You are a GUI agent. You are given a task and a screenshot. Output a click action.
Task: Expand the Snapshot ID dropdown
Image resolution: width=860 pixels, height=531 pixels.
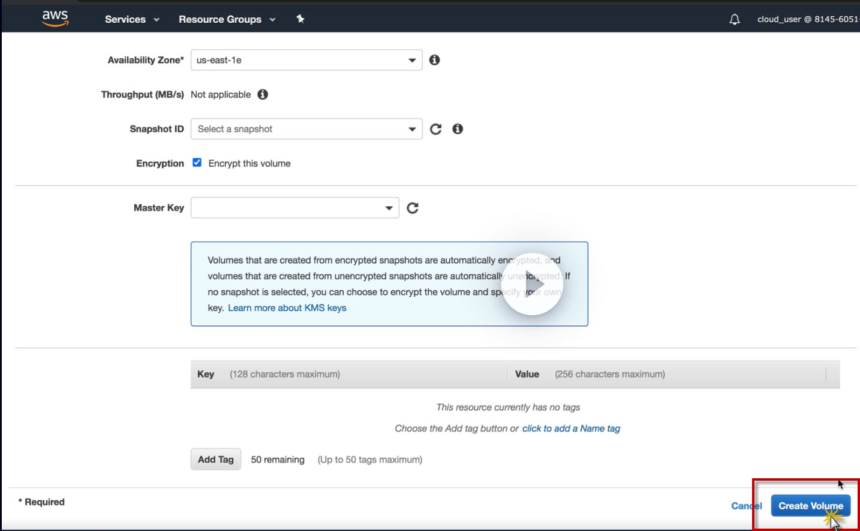point(306,129)
